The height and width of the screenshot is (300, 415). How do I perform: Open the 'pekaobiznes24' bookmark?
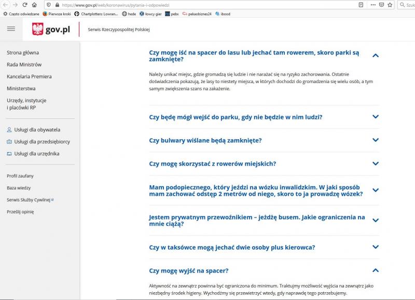(200, 13)
